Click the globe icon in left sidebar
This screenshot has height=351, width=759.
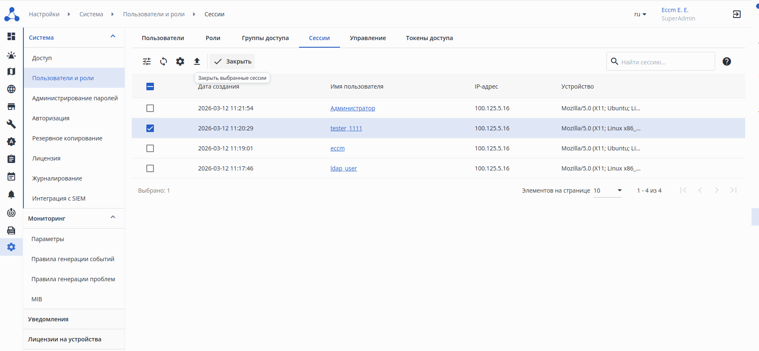coord(11,89)
